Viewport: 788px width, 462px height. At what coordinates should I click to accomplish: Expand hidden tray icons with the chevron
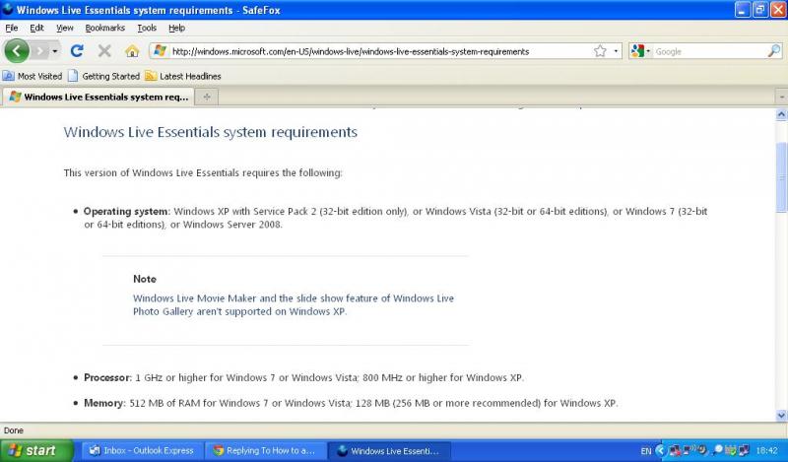660,450
